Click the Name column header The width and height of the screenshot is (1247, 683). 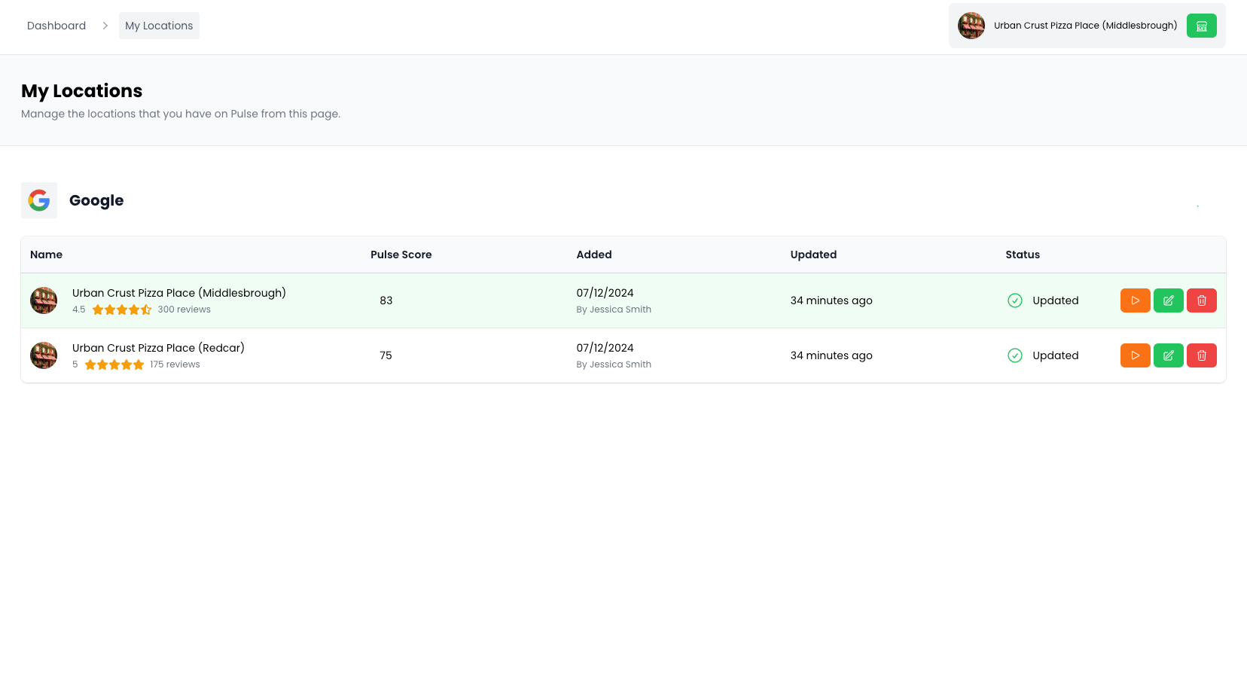[46, 255]
